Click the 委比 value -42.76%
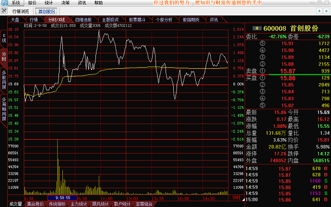Screen dimensions: 331x207 click(x=277, y=37)
